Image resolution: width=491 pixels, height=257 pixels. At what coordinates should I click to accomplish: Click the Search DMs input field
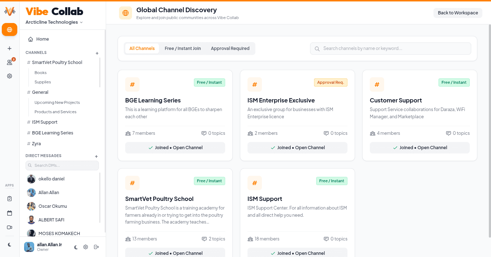coord(62,165)
